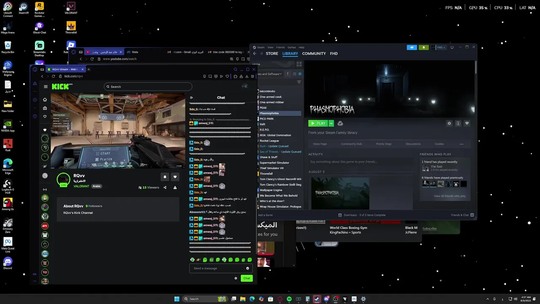Click the Kick sidebar filled heart icon

pos(45,130)
